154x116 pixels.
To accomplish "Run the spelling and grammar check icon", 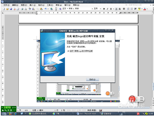I will pyautogui.click(x=30, y=9).
